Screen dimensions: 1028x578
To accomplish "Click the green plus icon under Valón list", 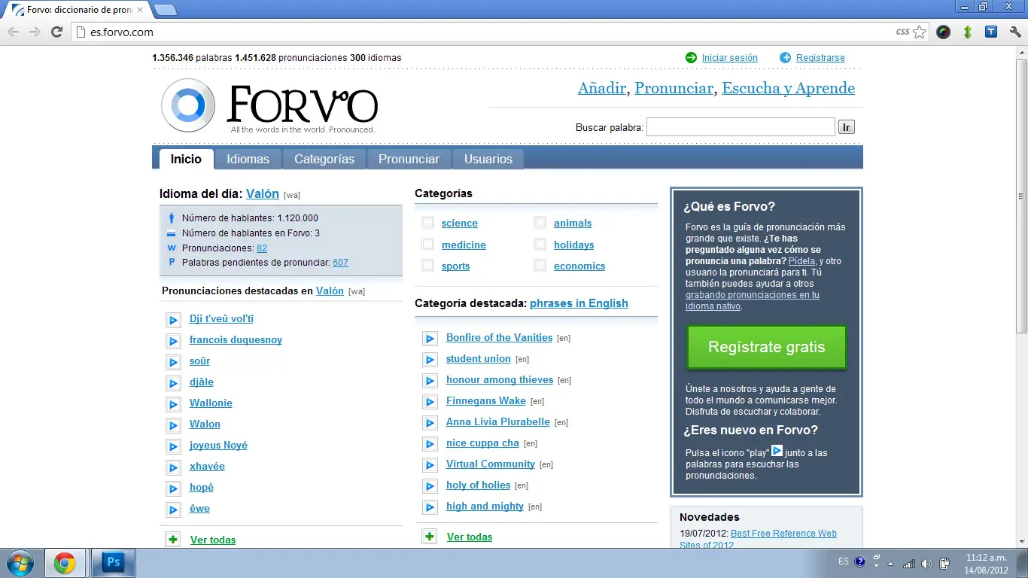I will point(173,540).
